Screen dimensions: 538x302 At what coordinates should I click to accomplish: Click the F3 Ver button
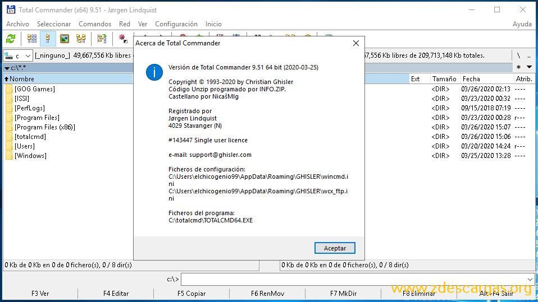coord(40,294)
